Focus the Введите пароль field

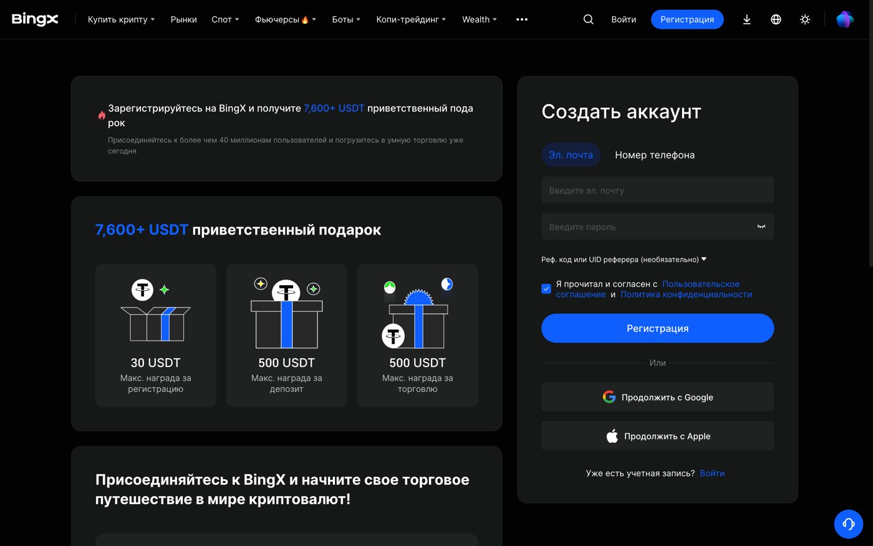657,227
